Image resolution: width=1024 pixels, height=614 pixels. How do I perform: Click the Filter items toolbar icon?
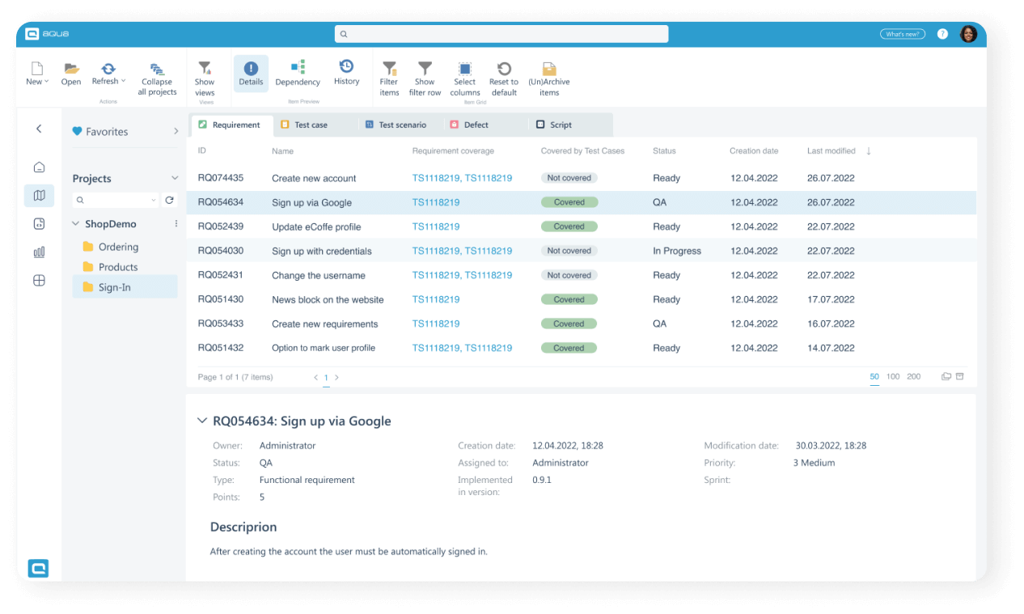pos(389,70)
